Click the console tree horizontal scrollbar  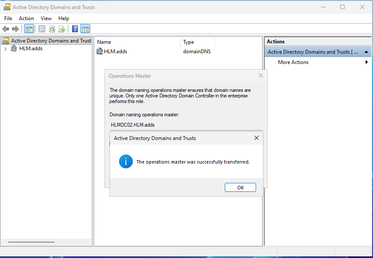click(x=31, y=242)
